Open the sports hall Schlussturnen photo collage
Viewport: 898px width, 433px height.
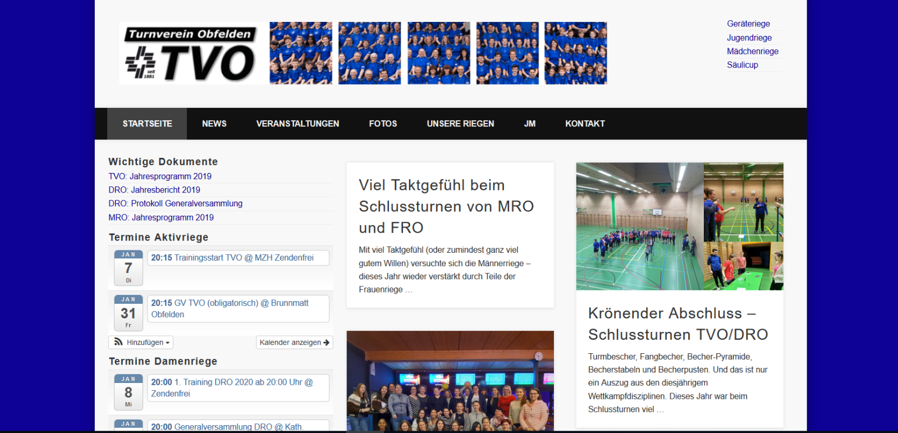coord(679,226)
